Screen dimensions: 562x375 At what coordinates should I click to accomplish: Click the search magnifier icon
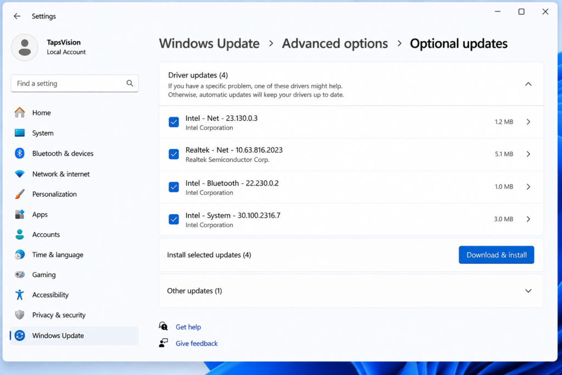coord(130,83)
